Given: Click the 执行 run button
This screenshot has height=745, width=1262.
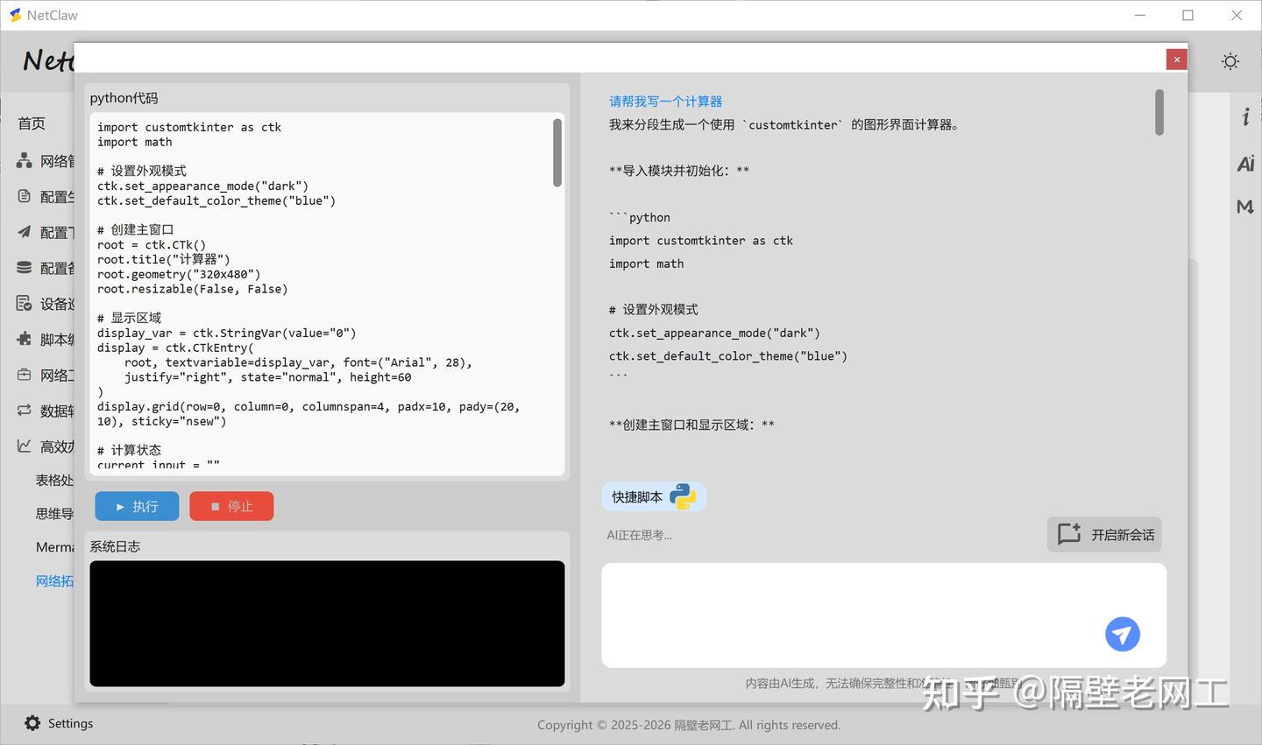Looking at the screenshot, I should coord(137,506).
